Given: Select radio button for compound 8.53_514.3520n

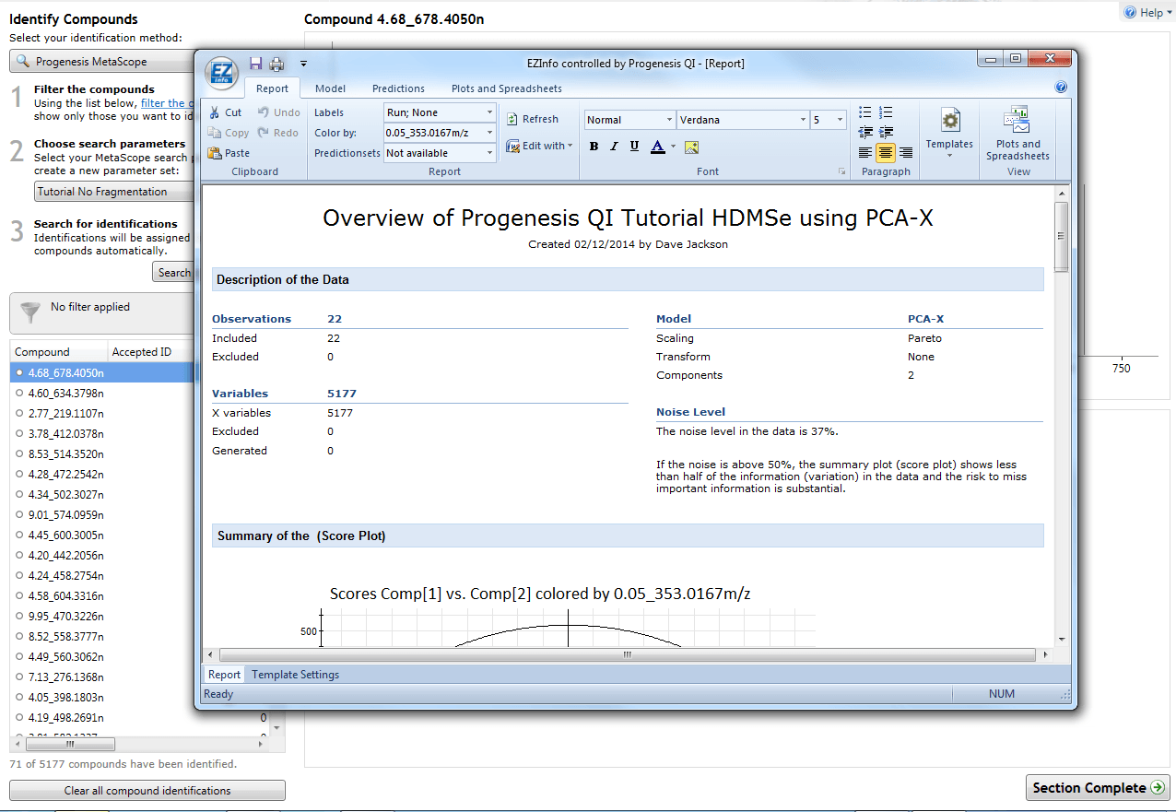Looking at the screenshot, I should pyautogui.click(x=19, y=453).
